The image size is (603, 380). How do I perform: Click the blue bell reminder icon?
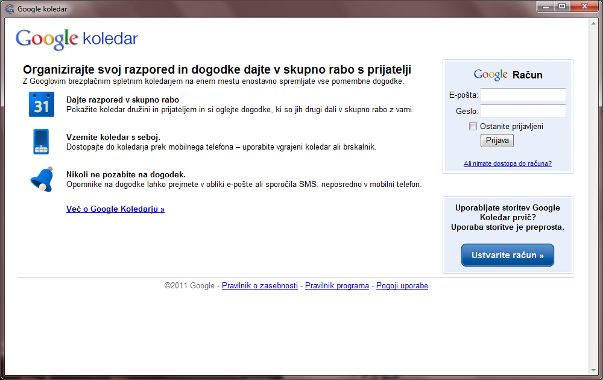42,179
